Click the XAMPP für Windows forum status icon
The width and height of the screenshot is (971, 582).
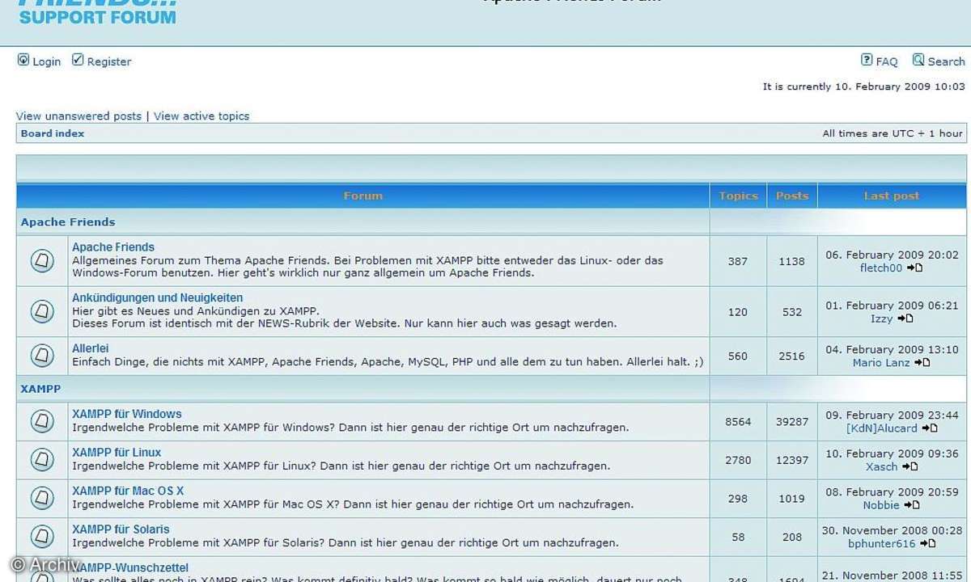[x=42, y=421]
